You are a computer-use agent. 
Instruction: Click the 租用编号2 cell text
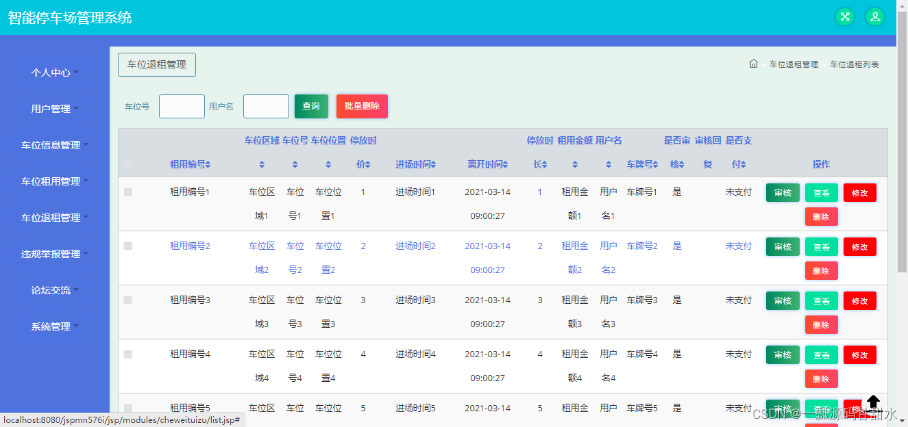tap(190, 246)
